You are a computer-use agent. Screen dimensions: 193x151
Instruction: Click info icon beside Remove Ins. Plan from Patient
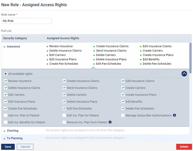(x=110, y=122)
